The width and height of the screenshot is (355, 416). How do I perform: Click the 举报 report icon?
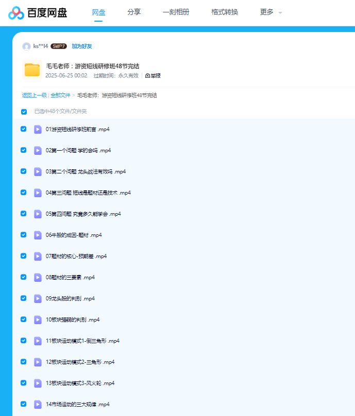147,75
